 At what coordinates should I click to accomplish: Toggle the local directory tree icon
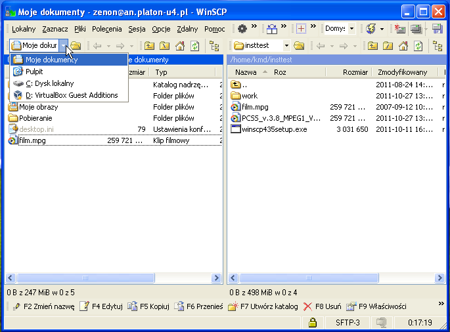coord(214,45)
